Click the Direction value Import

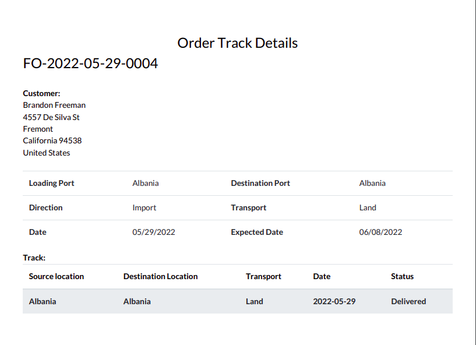(x=144, y=207)
